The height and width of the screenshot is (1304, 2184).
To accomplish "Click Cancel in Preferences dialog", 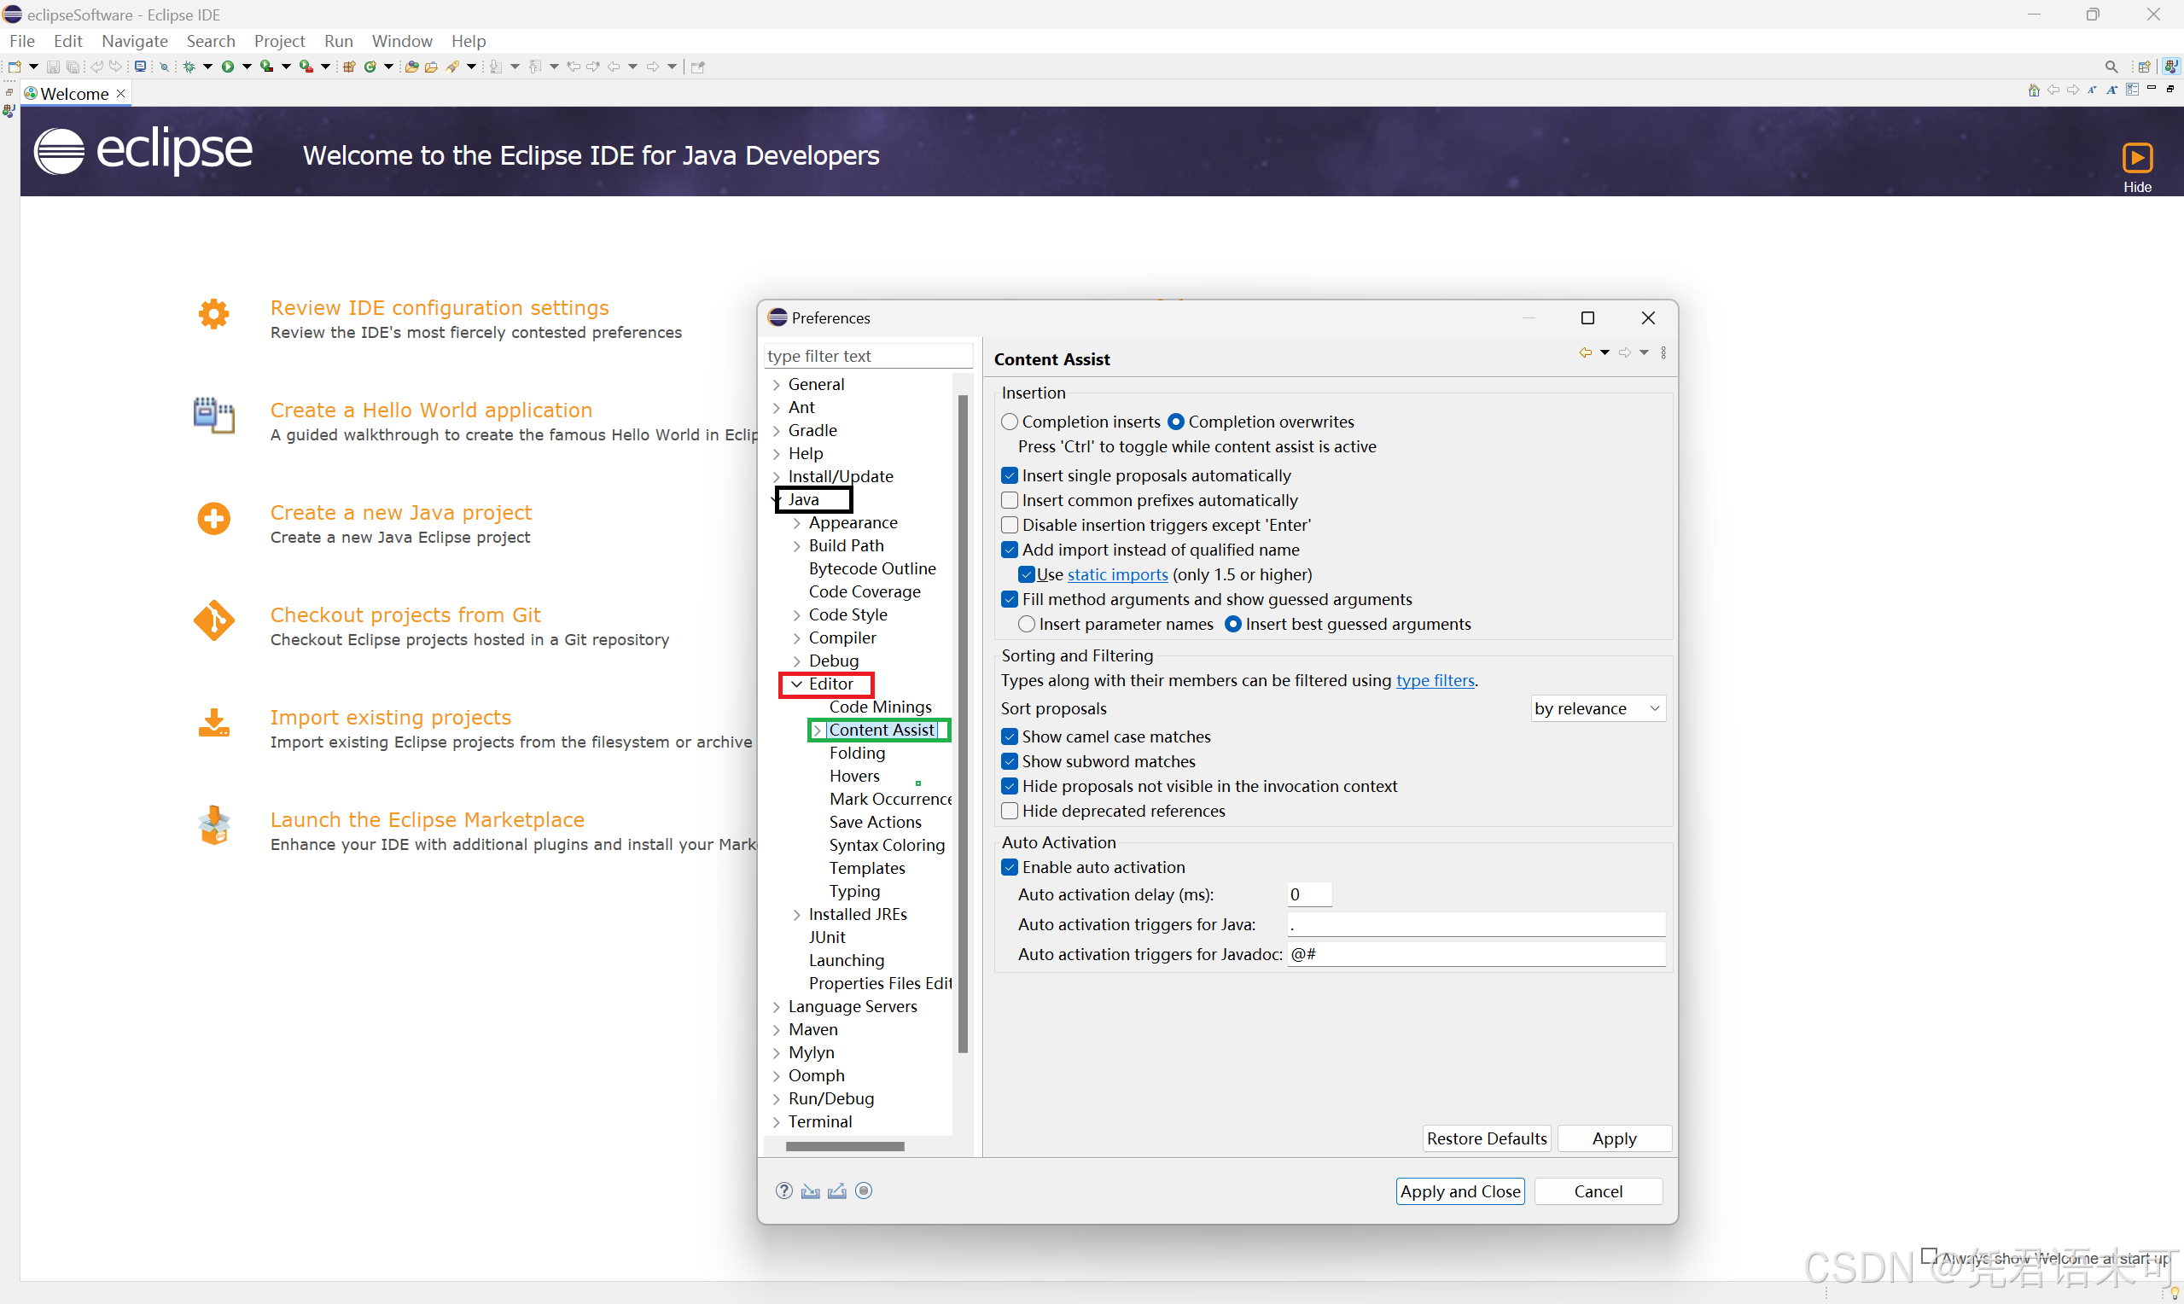I will pos(1598,1191).
